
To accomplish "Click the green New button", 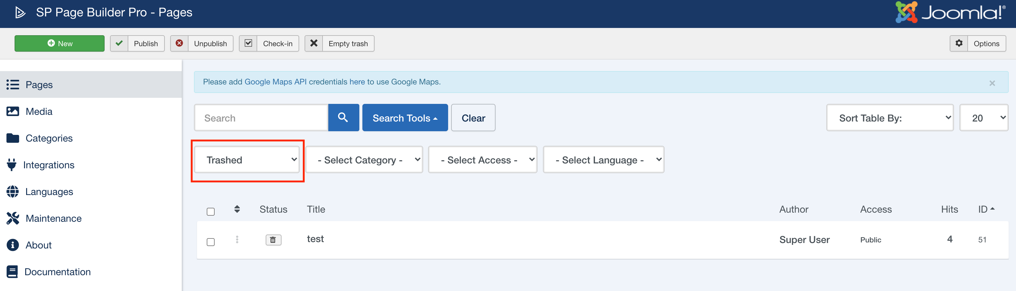I will [60, 43].
